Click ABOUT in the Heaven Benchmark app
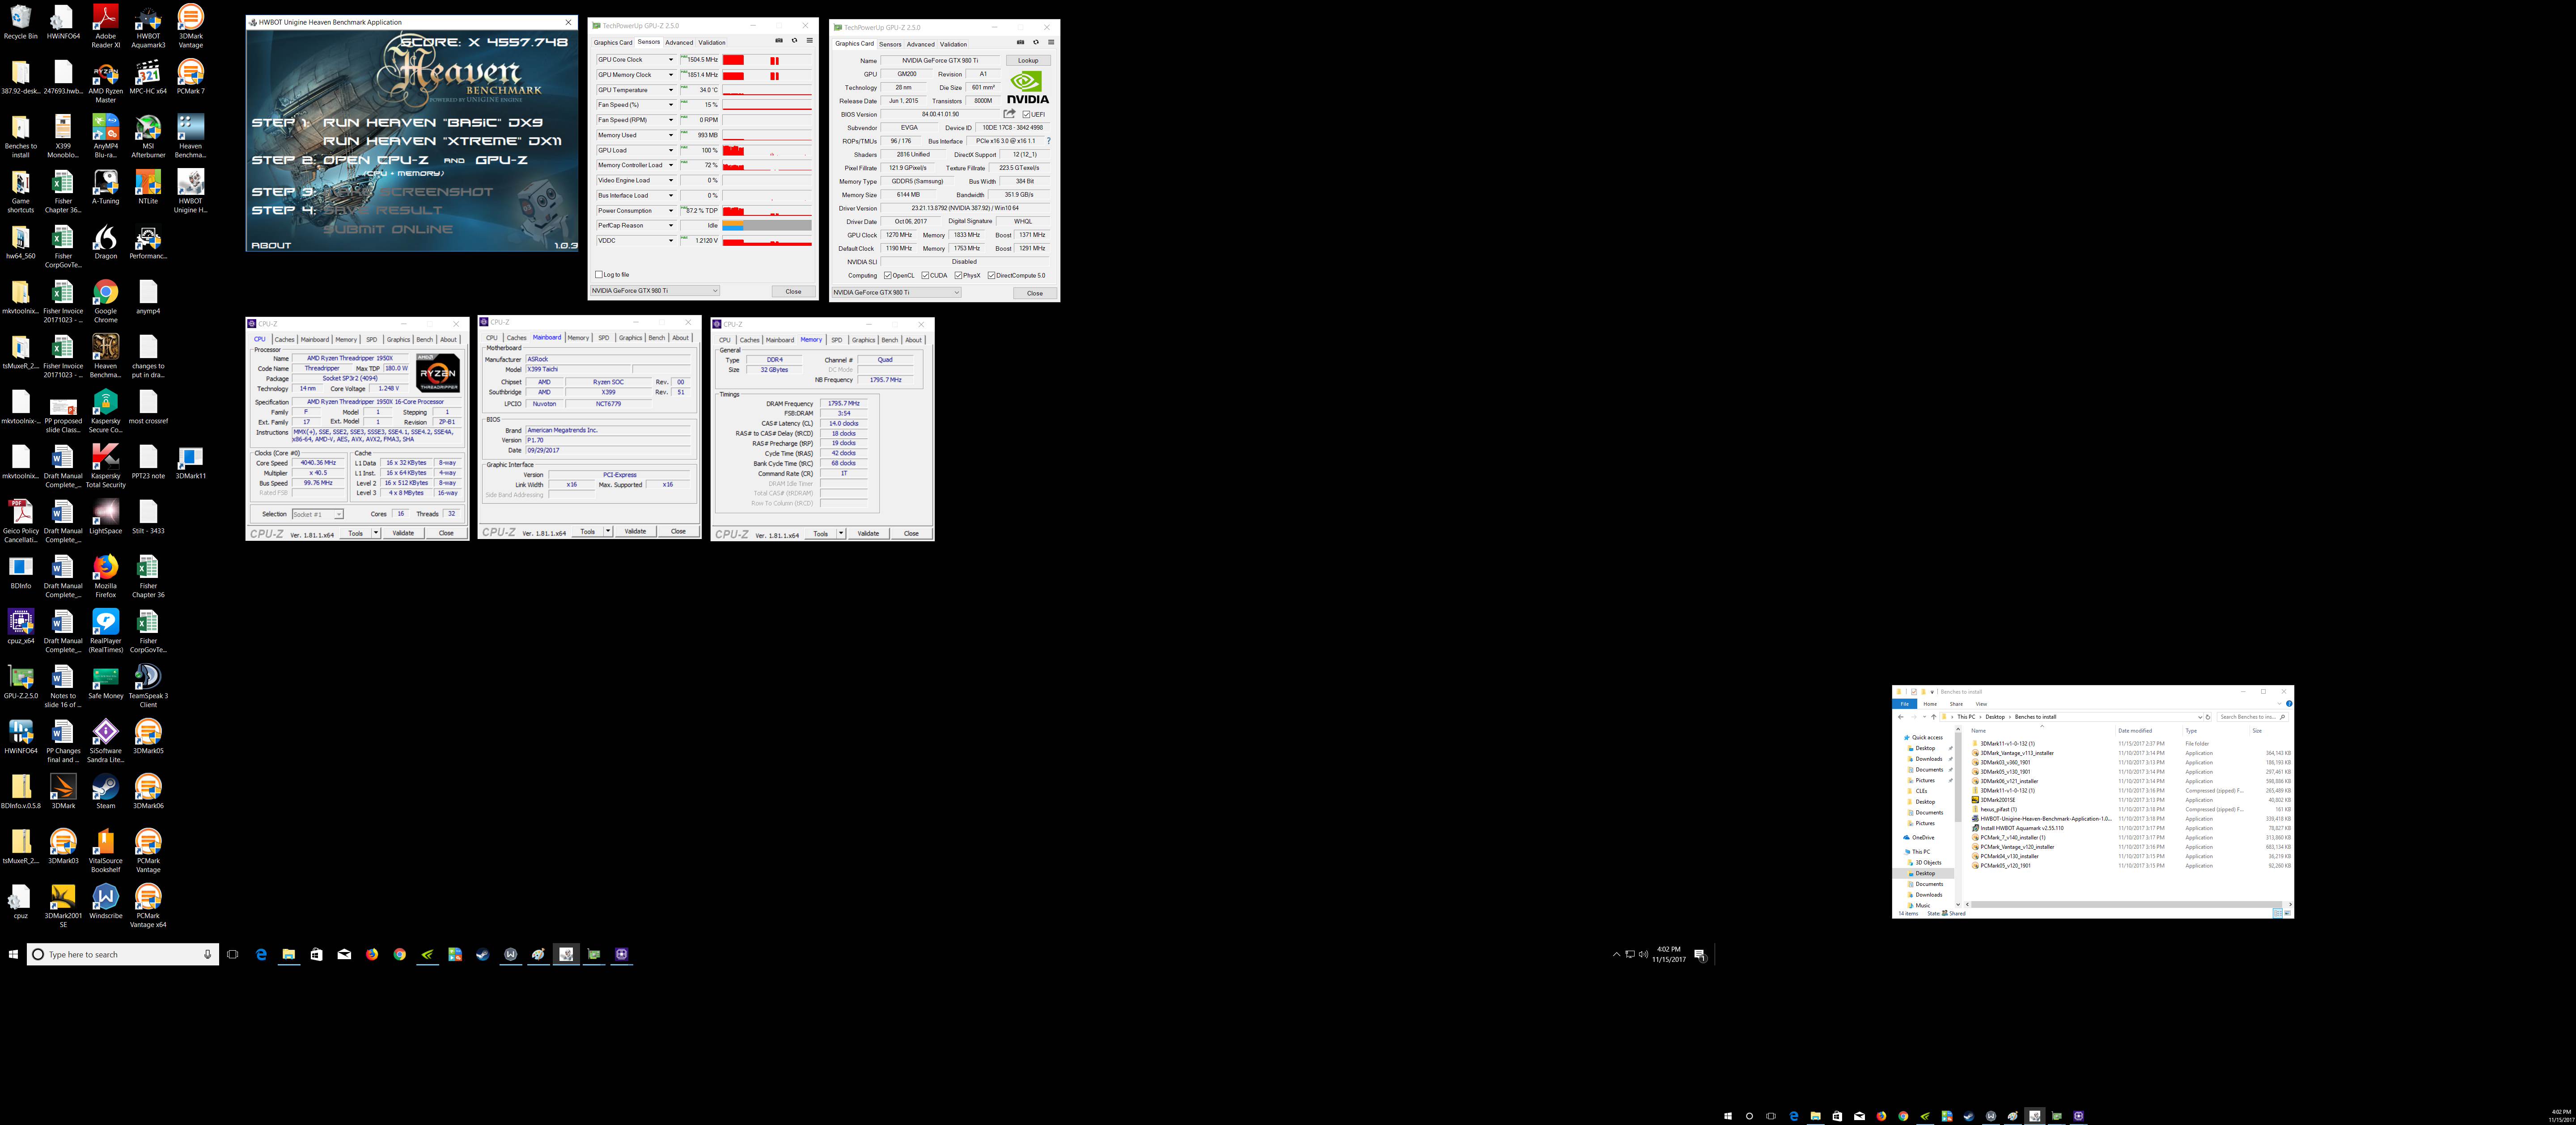This screenshot has height=1125, width=2576. 271,245
